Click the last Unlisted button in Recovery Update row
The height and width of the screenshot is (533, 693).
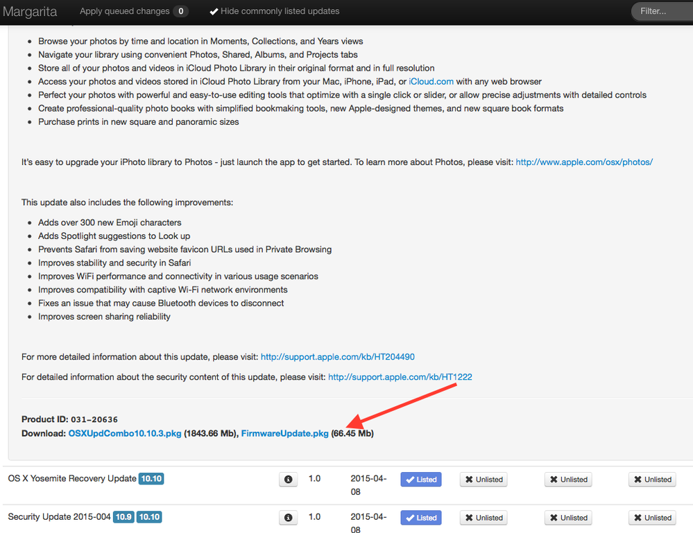point(652,480)
